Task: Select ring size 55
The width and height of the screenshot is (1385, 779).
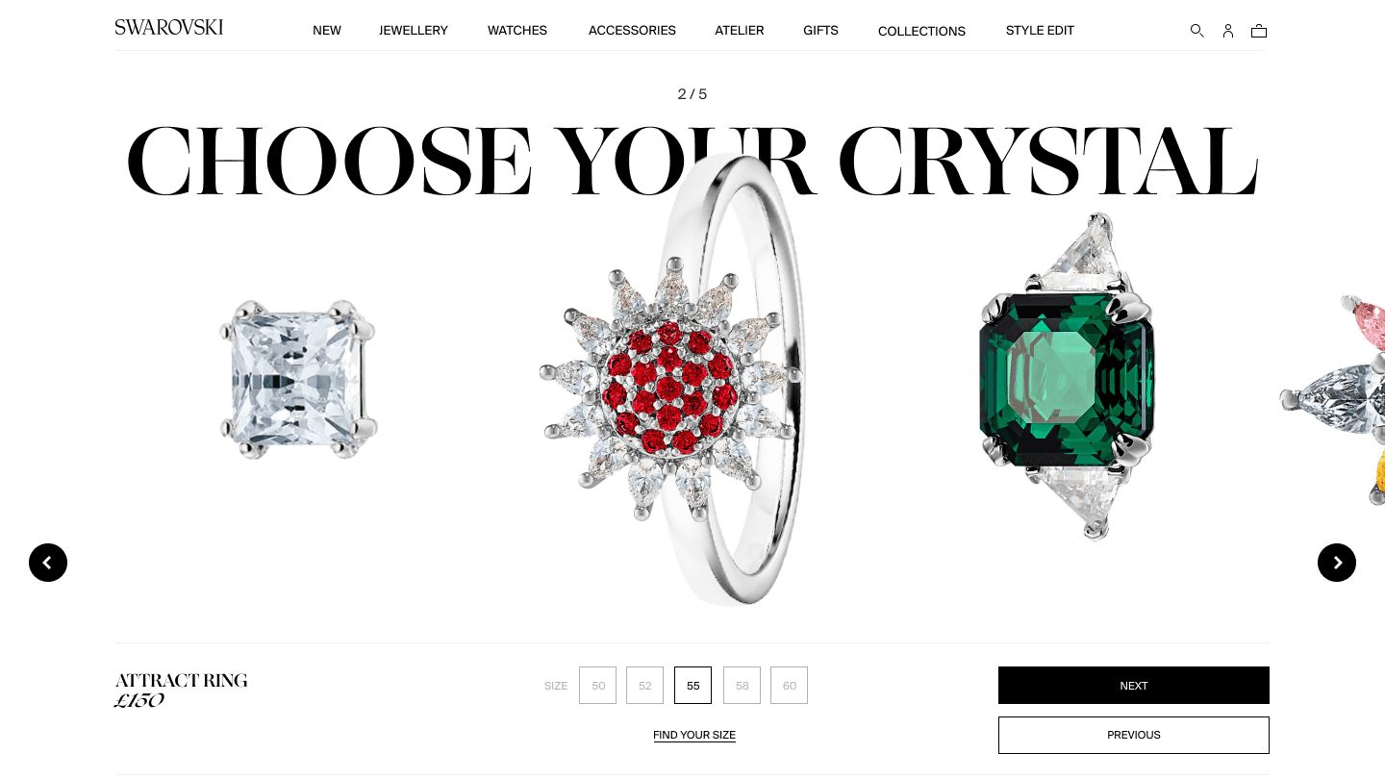Action: click(x=693, y=686)
